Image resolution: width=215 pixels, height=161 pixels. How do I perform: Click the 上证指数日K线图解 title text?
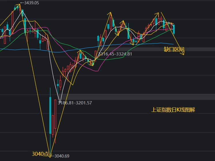[x=173, y=110]
